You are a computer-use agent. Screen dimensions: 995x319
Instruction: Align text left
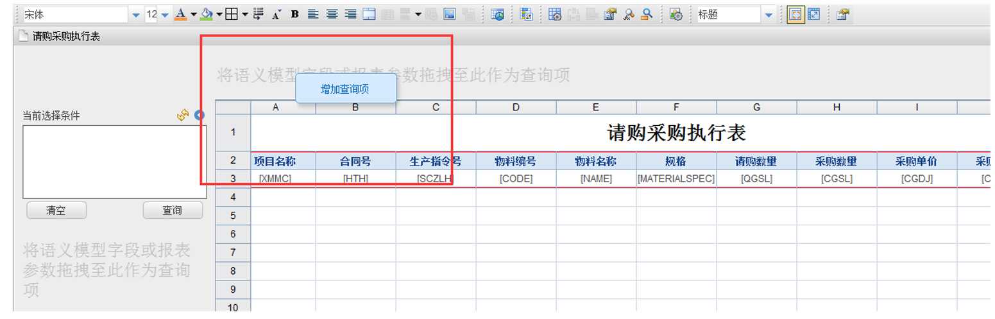point(313,14)
